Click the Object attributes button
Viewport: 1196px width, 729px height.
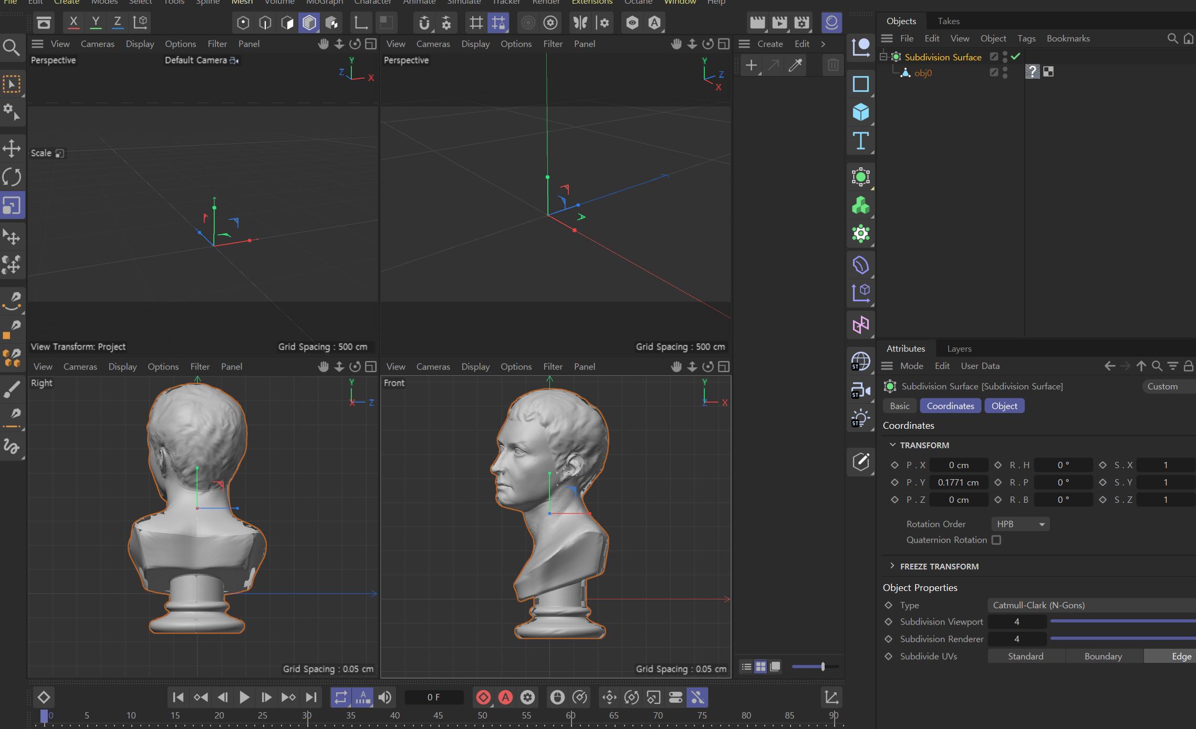click(1004, 406)
